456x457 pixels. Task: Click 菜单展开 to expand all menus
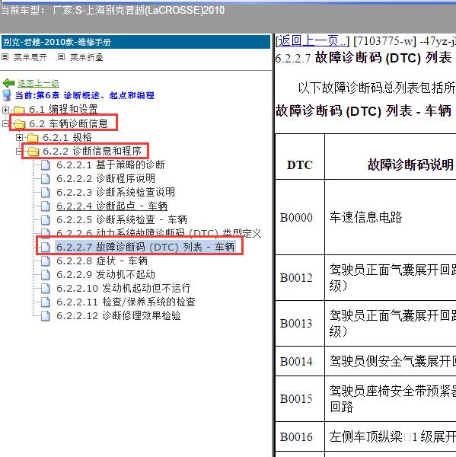click(x=30, y=57)
